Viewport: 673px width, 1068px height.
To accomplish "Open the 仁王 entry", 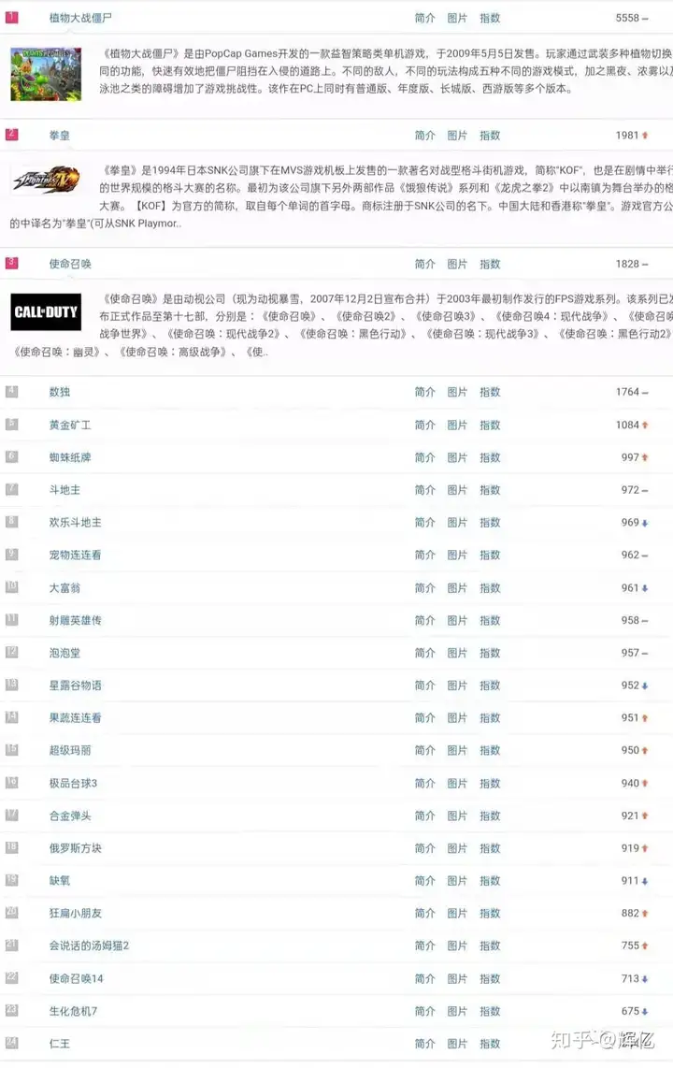I will point(59,1044).
